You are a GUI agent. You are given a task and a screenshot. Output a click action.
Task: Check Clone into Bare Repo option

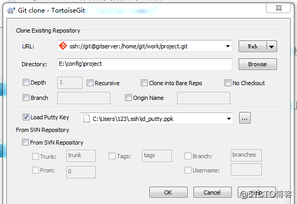coord(144,83)
